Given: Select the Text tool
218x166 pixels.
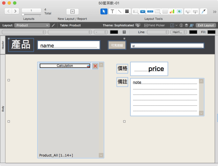Looking at the screenshot, I should coord(112,12).
